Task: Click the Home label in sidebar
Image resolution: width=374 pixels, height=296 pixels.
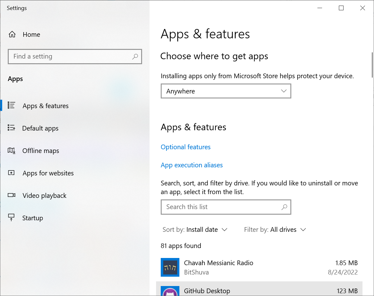Action: 31,35
